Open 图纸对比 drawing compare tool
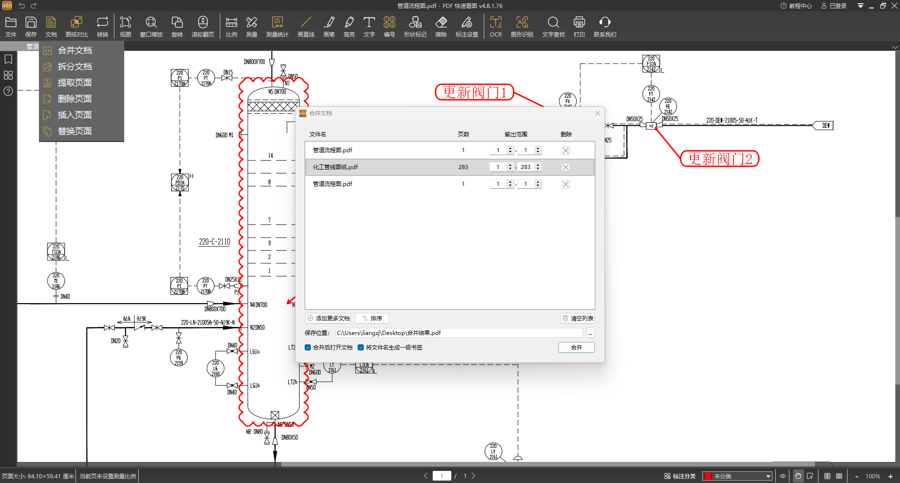The width and height of the screenshot is (900, 483). pyautogui.click(x=76, y=27)
